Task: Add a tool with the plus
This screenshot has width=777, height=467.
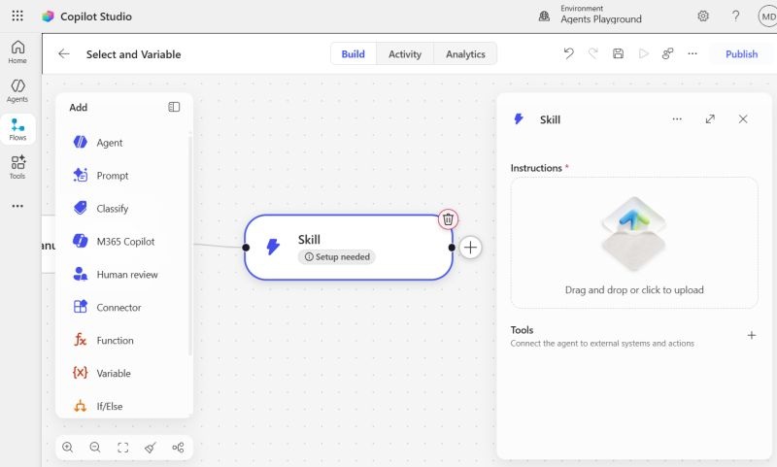Action: [751, 335]
